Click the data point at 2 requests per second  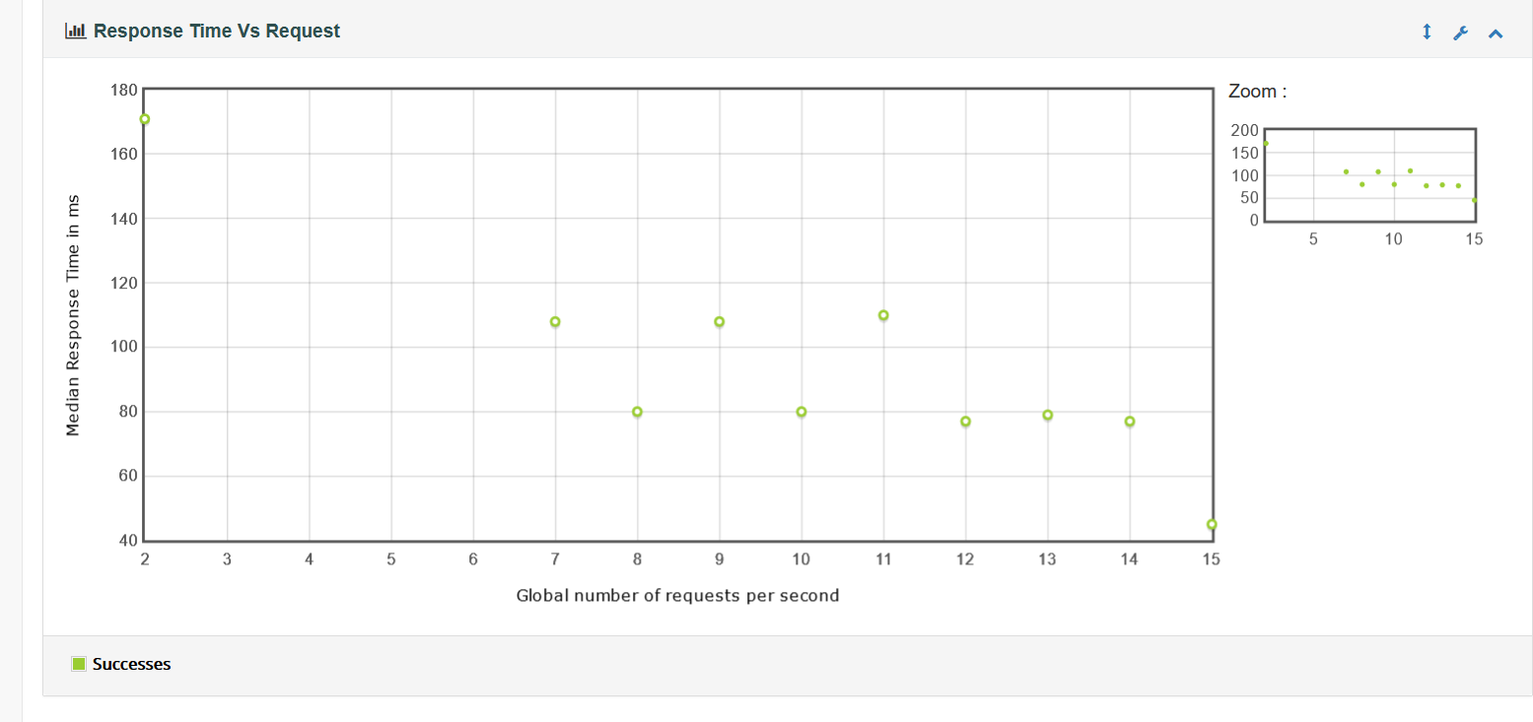pos(145,119)
